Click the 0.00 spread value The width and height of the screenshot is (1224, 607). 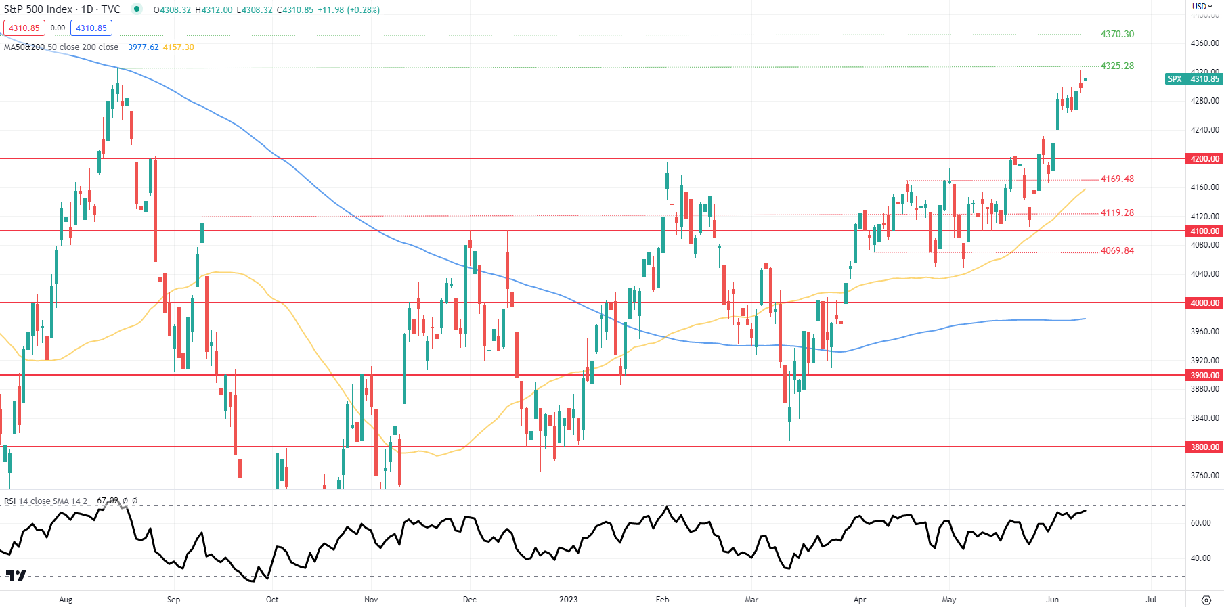point(58,28)
